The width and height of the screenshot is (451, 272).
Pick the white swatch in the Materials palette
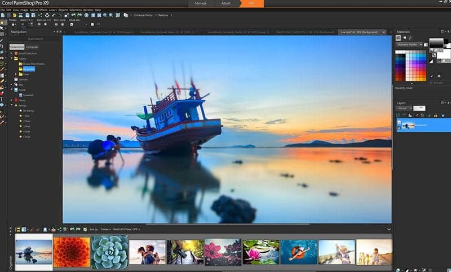coord(398,51)
